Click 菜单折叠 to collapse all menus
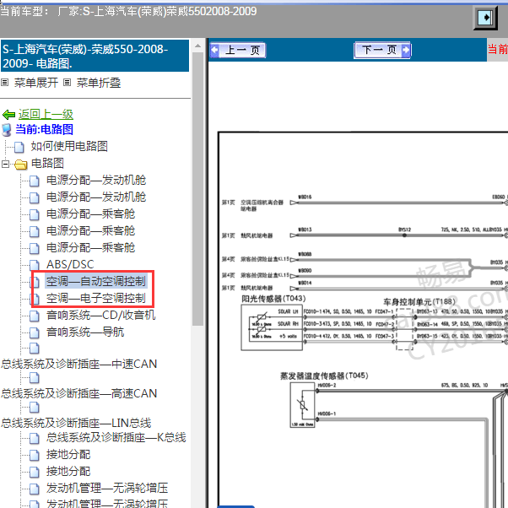This screenshot has height=508, width=508. tap(99, 83)
